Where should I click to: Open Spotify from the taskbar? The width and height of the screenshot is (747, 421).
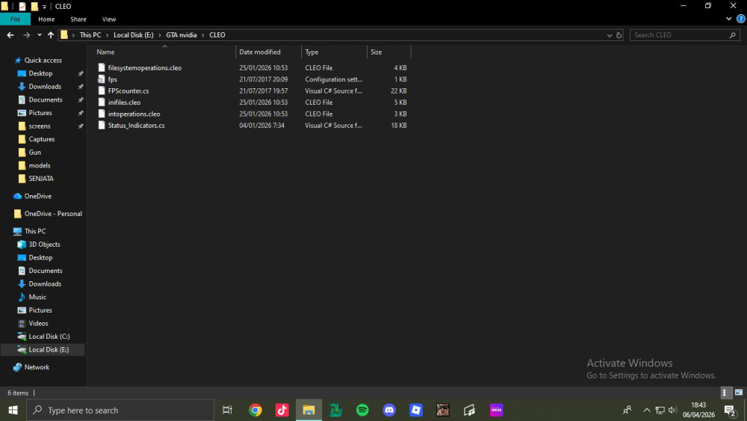362,410
